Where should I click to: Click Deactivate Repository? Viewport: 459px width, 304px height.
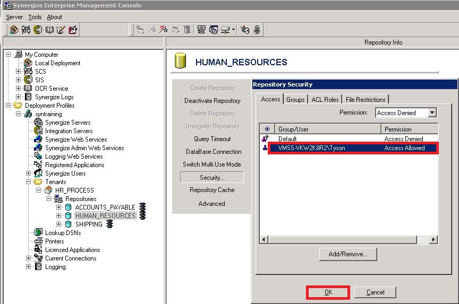212,101
